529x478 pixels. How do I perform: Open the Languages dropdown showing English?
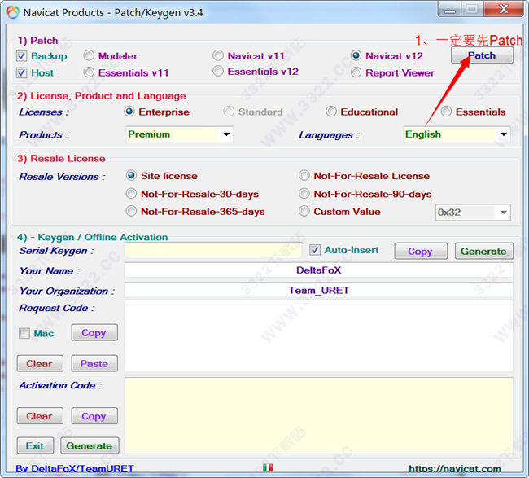[x=457, y=134]
